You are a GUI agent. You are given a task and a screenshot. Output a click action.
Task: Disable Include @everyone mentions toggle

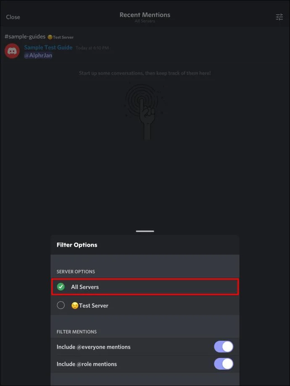pyautogui.click(x=223, y=347)
